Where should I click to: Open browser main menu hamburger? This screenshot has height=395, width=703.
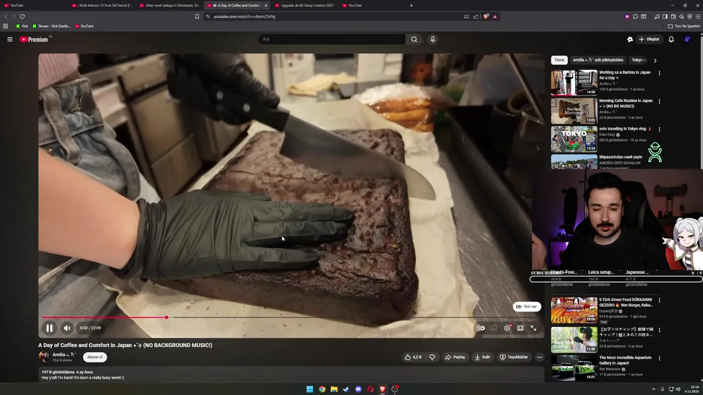coord(698,16)
